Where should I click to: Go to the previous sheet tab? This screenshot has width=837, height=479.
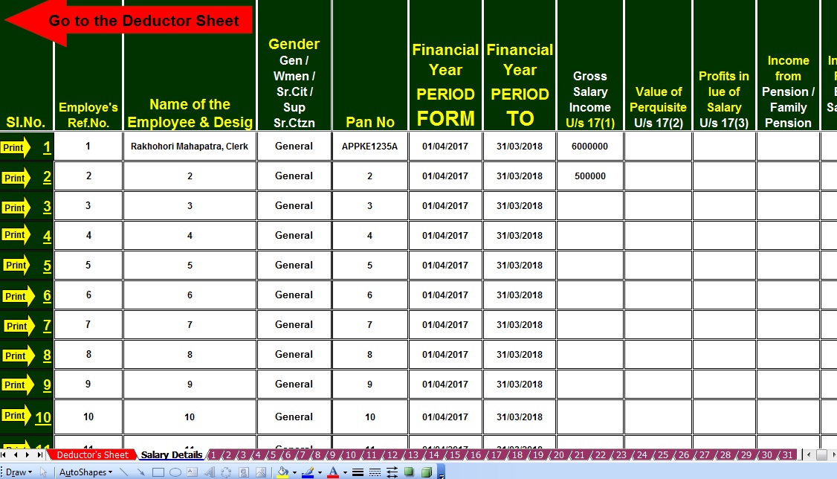pyautogui.click(x=16, y=455)
